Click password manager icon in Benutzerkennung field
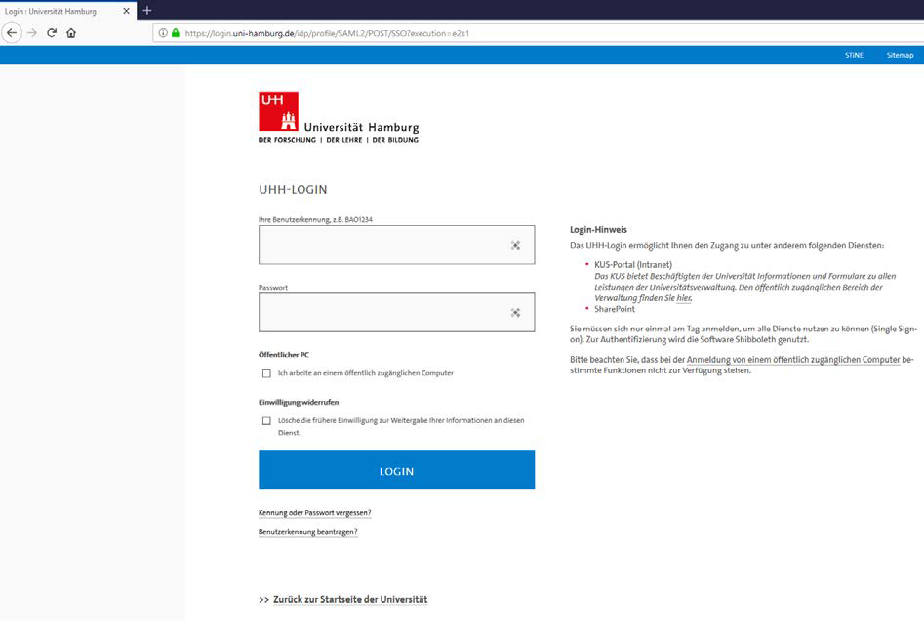 [x=515, y=245]
